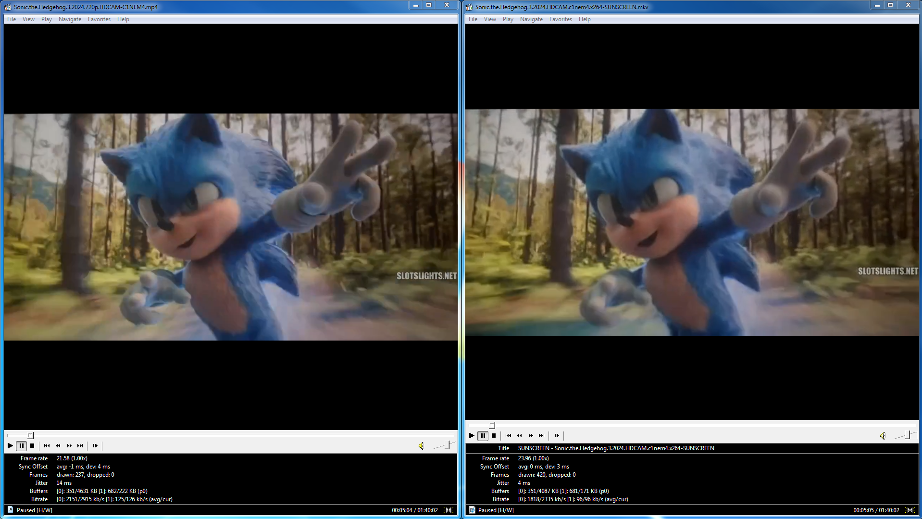
Task: Click seek bar thumb in right player
Action: pos(492,425)
